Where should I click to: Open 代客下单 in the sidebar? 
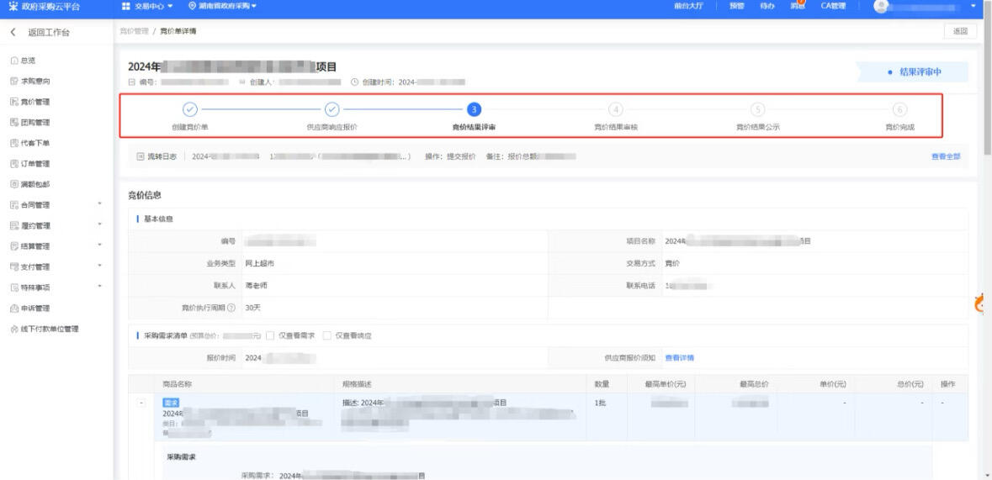[30, 143]
